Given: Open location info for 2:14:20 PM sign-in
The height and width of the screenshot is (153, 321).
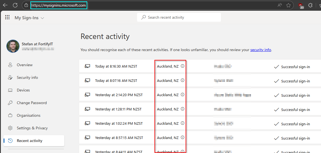Looking at the screenshot, I should pyautogui.click(x=183, y=95).
